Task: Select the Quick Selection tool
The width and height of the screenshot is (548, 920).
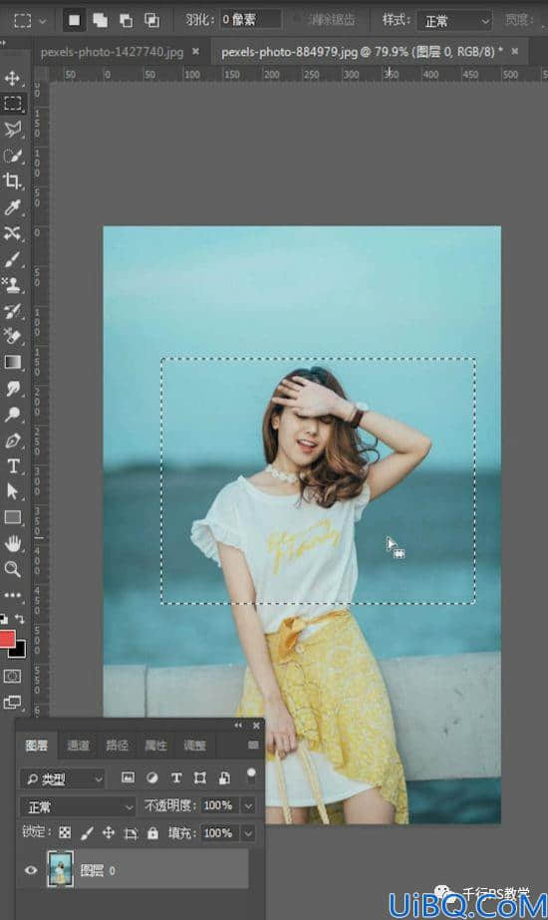Action: pos(12,155)
